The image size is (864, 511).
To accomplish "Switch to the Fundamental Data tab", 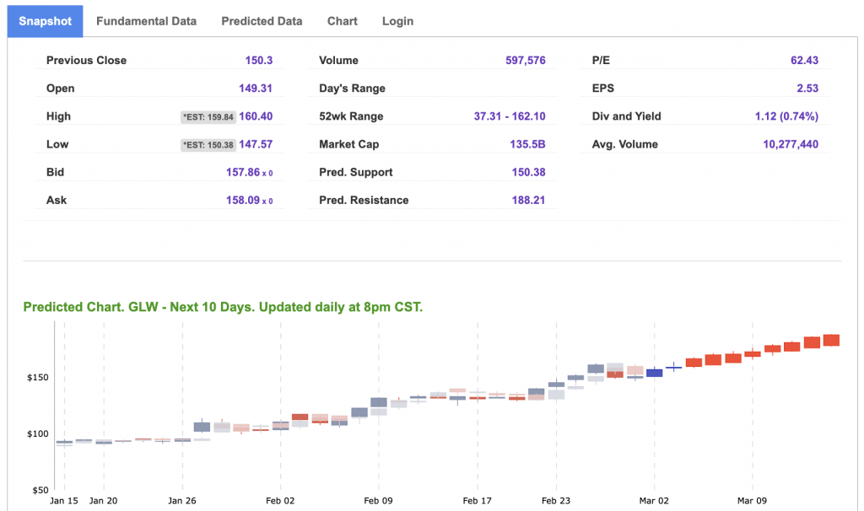I will click(x=146, y=21).
